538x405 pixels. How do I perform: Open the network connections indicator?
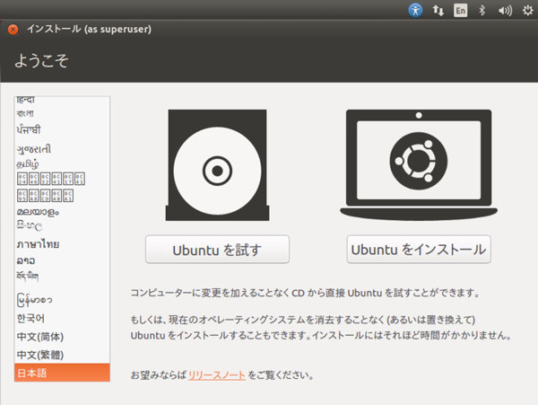pos(438,11)
